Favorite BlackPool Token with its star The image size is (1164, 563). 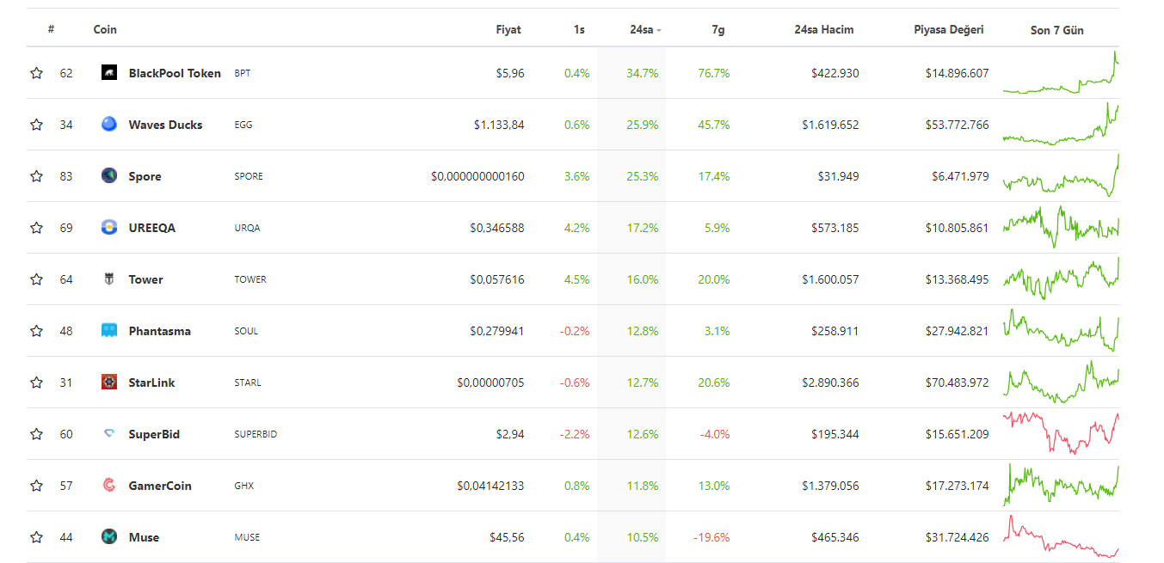[x=36, y=73]
